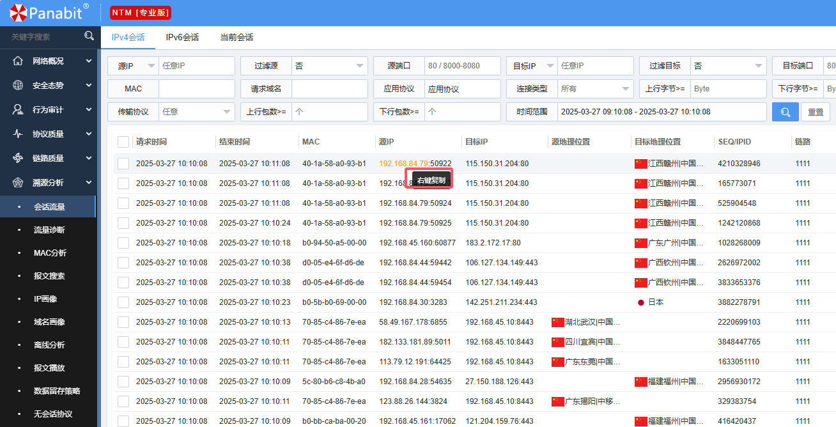Open MAC分析 in the sidebar
The width and height of the screenshot is (836, 427).
pyautogui.click(x=49, y=253)
